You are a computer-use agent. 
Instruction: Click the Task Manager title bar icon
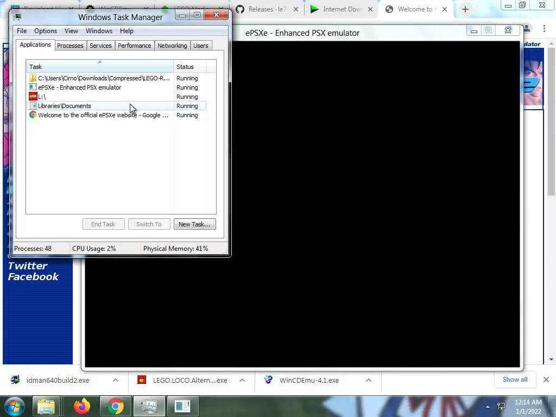tap(17, 17)
